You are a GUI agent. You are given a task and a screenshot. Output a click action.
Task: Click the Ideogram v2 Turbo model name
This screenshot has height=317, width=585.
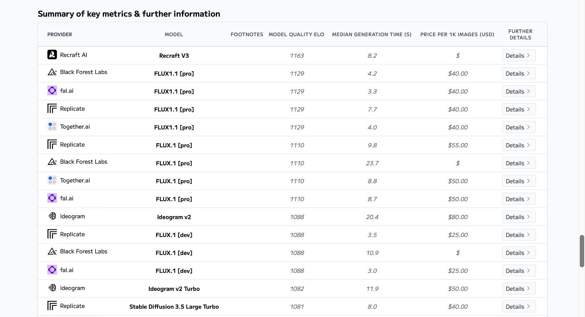coord(174,289)
